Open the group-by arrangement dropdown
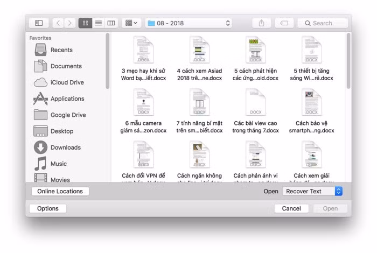 [131, 23]
